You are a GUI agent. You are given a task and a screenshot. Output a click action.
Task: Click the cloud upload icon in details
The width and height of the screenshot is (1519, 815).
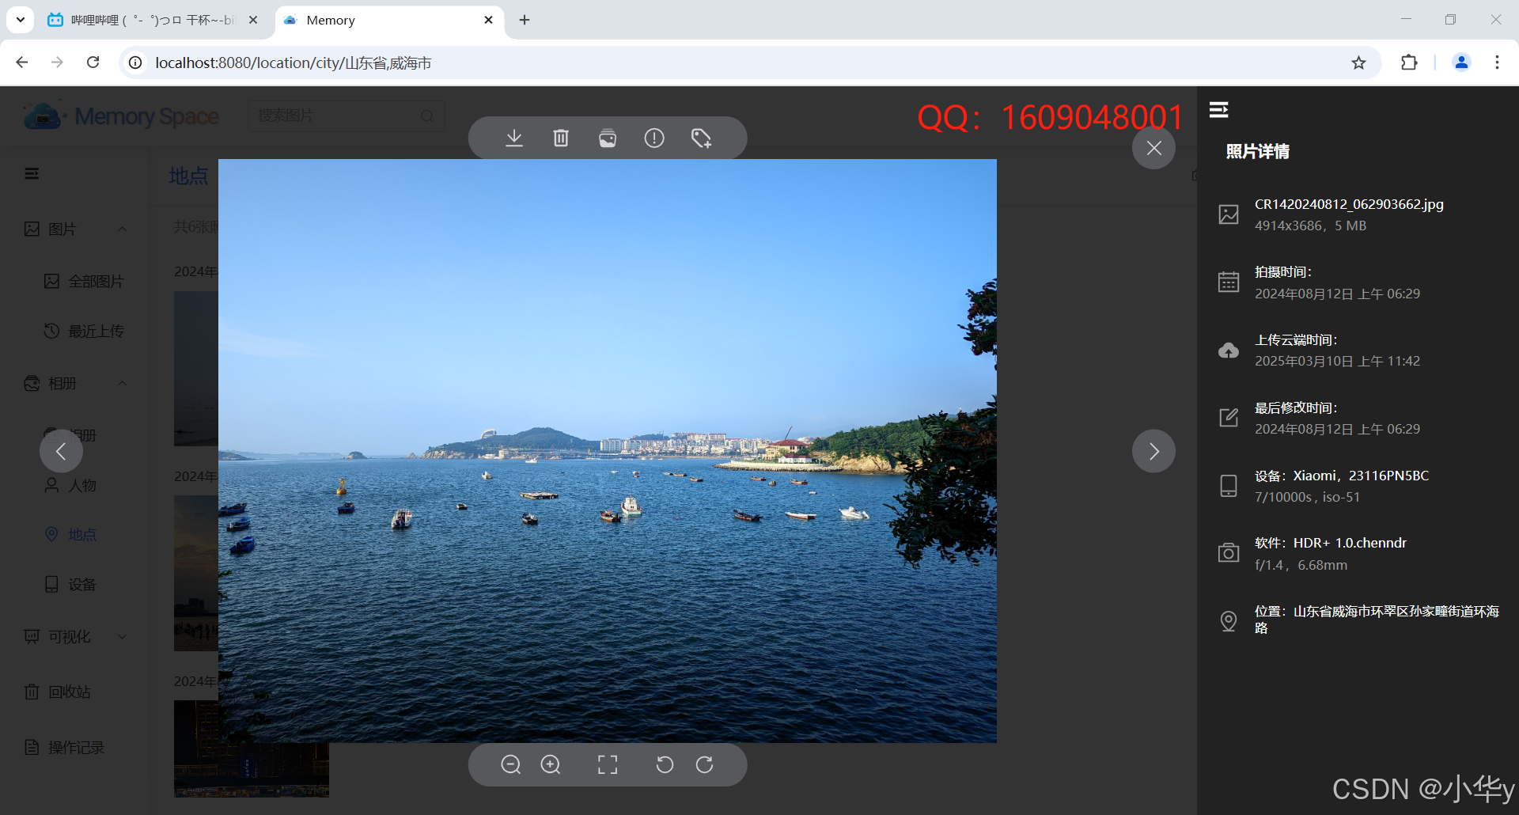click(x=1229, y=350)
